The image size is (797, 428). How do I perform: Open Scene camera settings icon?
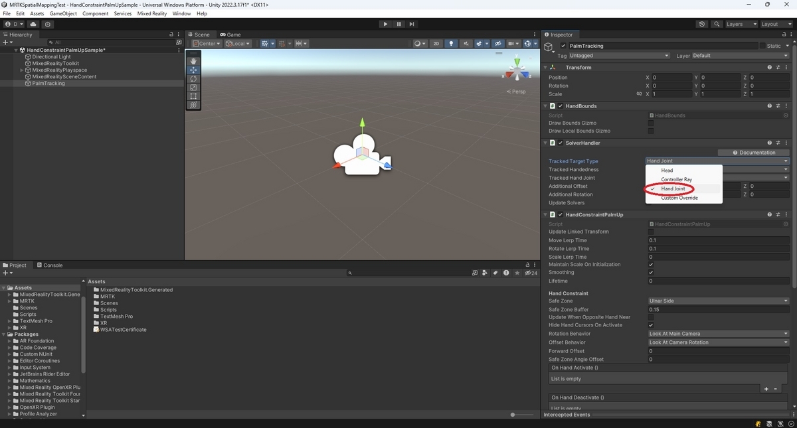coord(514,44)
